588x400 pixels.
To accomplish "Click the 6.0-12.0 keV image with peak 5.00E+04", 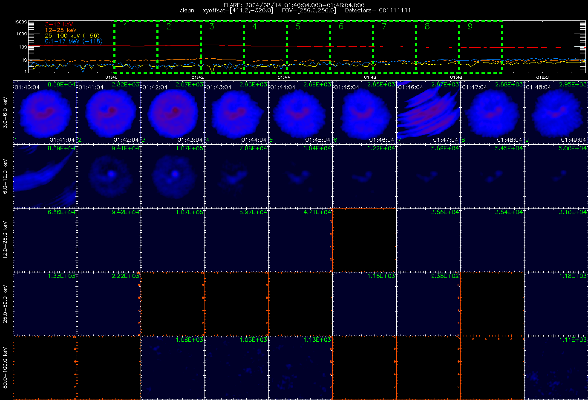I will coord(556,176).
